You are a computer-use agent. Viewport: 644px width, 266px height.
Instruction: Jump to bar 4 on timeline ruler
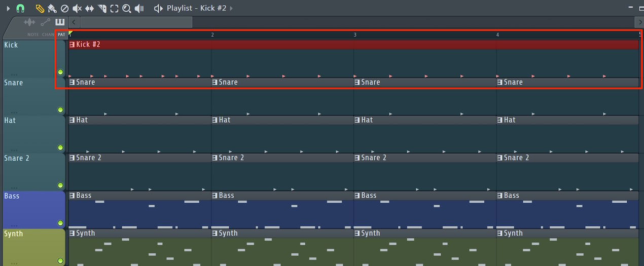coord(497,34)
